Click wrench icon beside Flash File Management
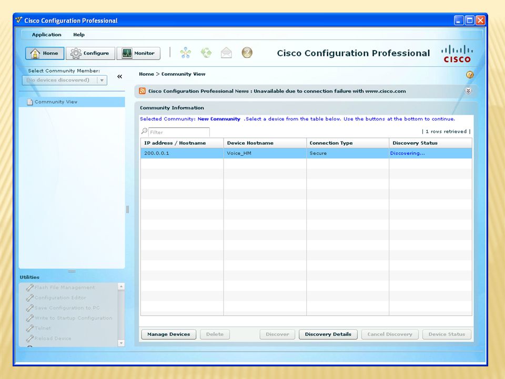This screenshot has height=379, width=505. 29,287
